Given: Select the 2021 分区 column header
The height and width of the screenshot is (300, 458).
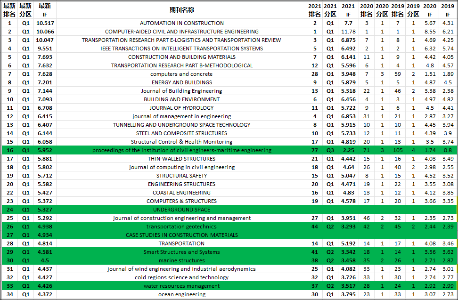Looking at the screenshot, I should pyautogui.click(x=330, y=10).
